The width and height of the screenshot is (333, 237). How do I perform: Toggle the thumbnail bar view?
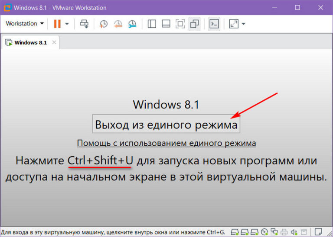166,24
